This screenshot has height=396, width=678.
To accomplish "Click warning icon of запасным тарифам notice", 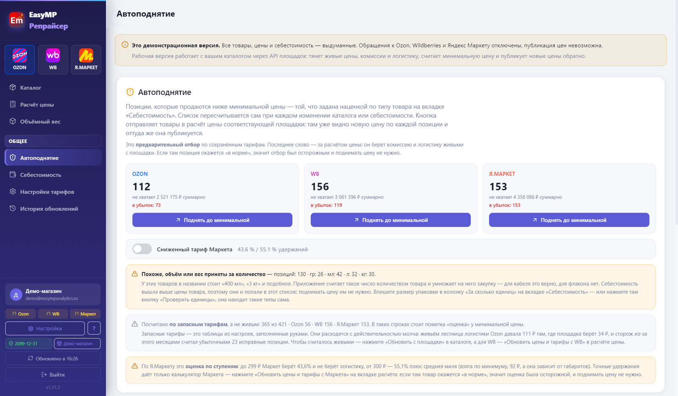I will (135, 324).
